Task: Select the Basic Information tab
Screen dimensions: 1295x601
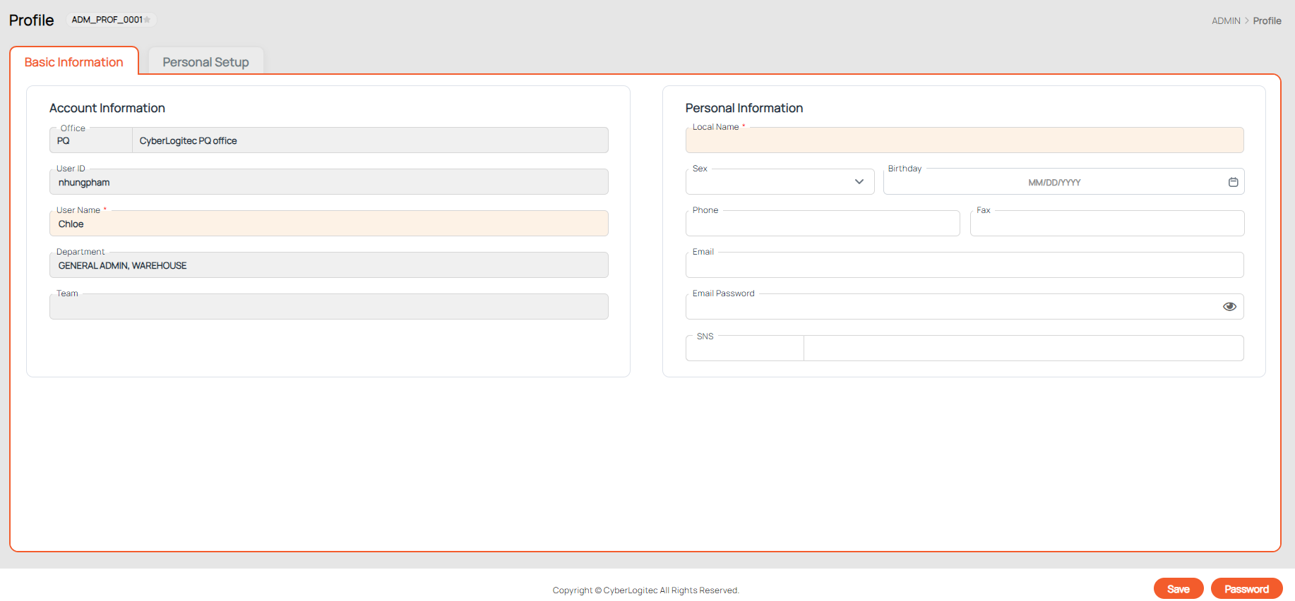Action: click(x=74, y=62)
